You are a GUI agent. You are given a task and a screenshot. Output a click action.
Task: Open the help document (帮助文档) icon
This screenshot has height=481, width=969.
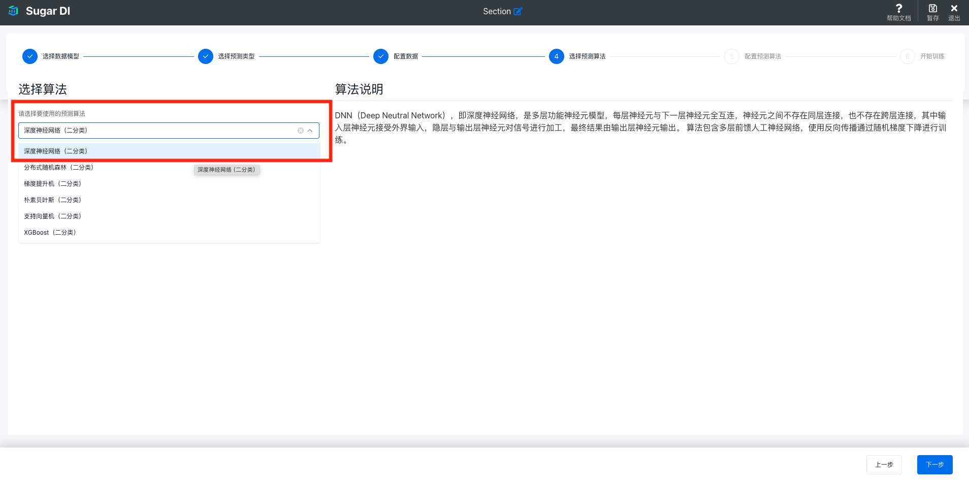[899, 8]
